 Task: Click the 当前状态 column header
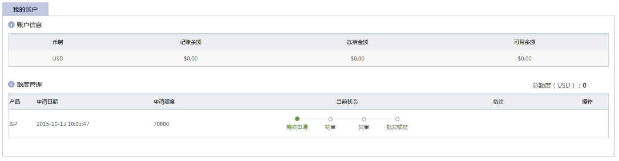pos(347,102)
